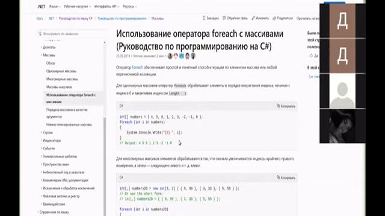The image size is (385, 216).
Task: Open the .NET home logo link
Action: 42,7
